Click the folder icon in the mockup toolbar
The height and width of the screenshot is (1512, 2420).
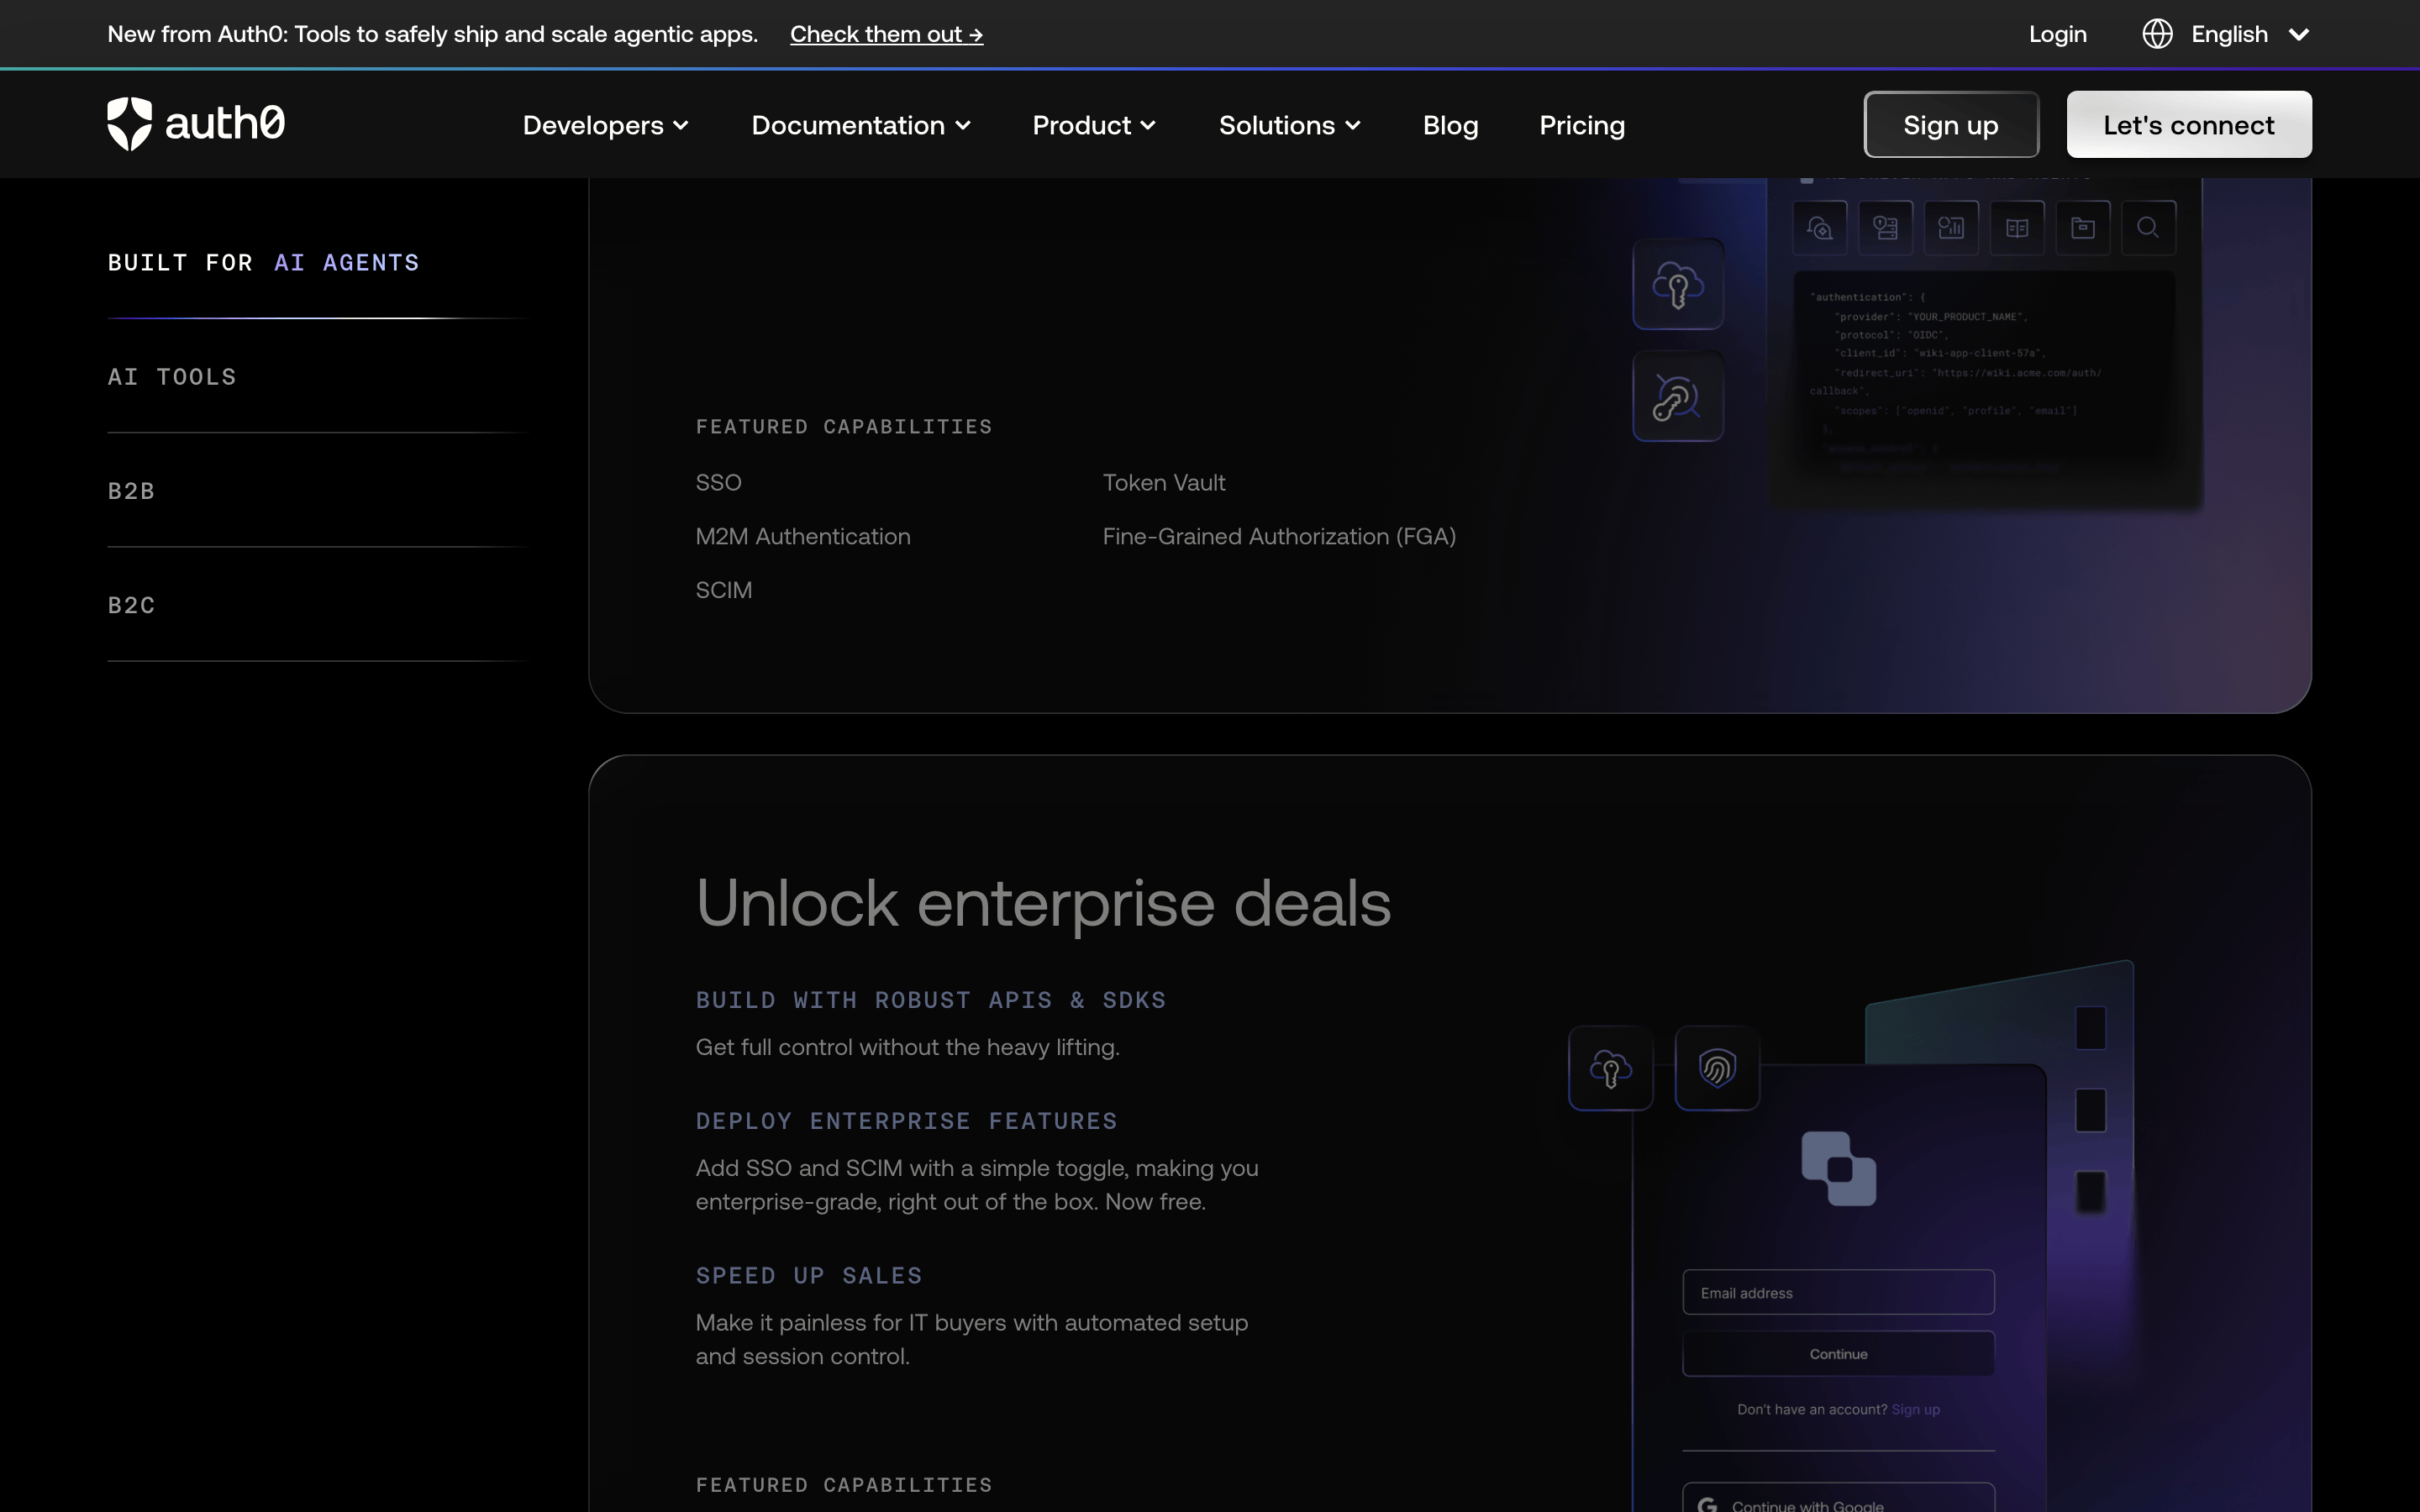[x=2083, y=228]
